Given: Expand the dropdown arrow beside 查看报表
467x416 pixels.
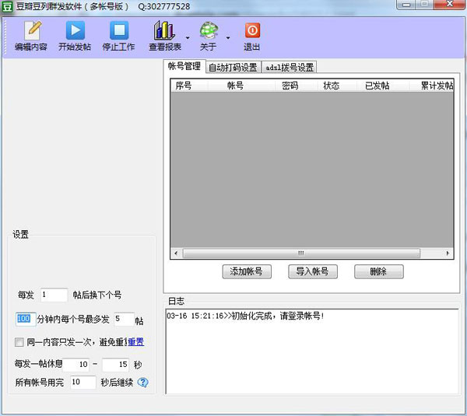Looking at the screenshot, I should click(x=188, y=38).
